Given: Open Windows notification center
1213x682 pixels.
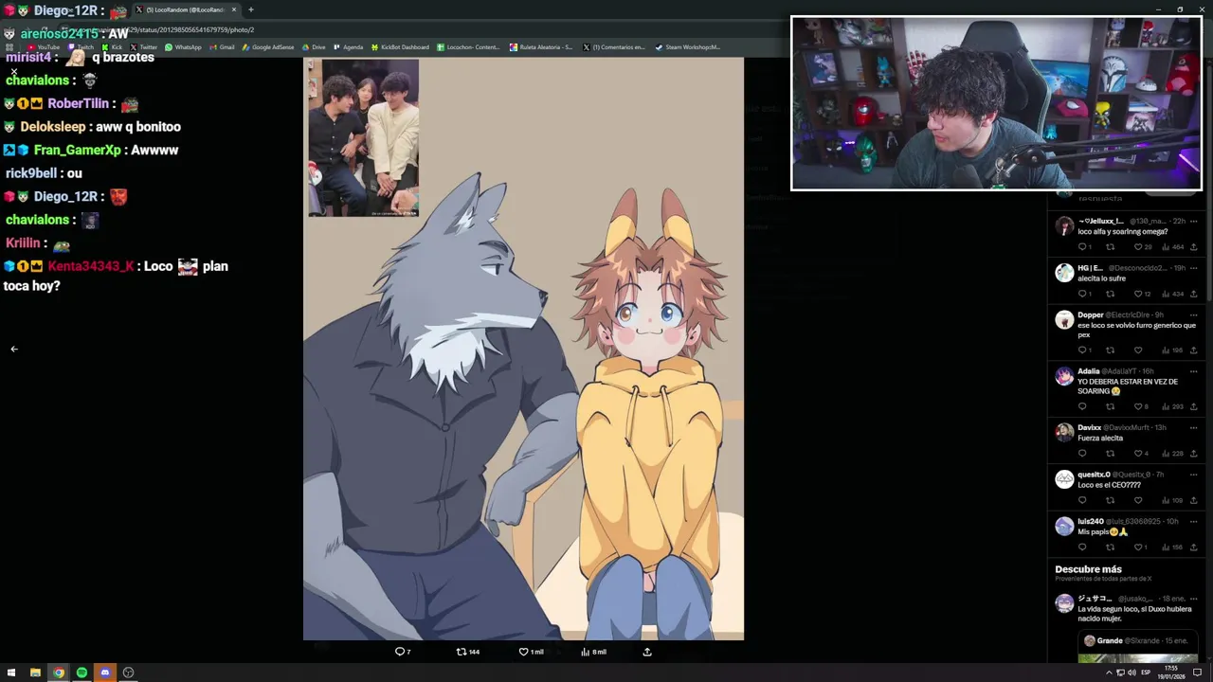Looking at the screenshot, I should 1198,673.
